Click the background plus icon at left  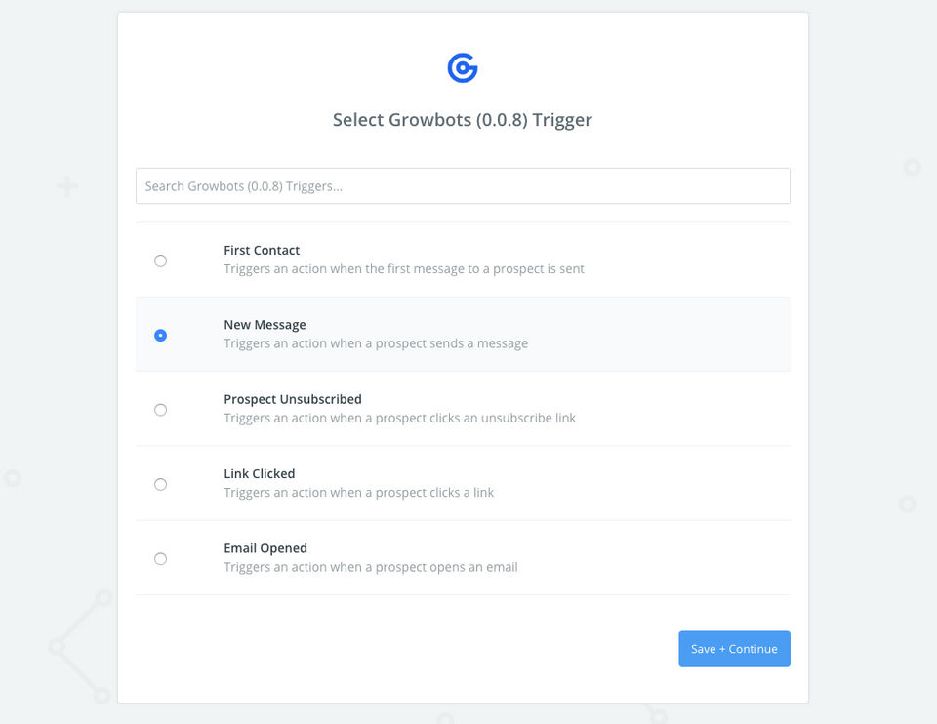coord(67,185)
